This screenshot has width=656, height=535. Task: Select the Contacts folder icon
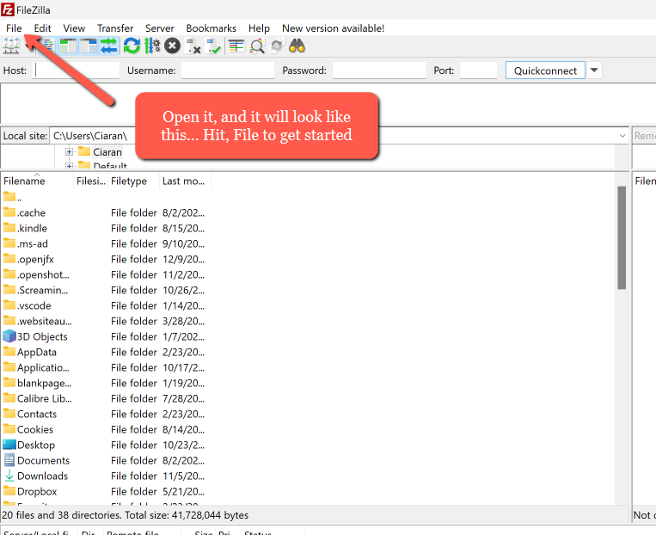[9, 413]
